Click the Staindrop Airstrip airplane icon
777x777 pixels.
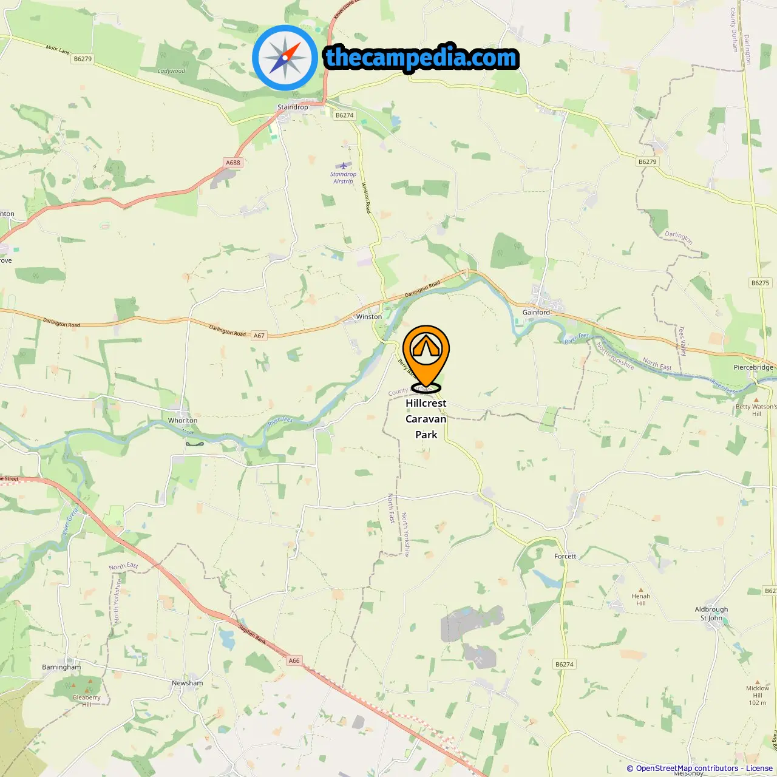click(x=344, y=166)
